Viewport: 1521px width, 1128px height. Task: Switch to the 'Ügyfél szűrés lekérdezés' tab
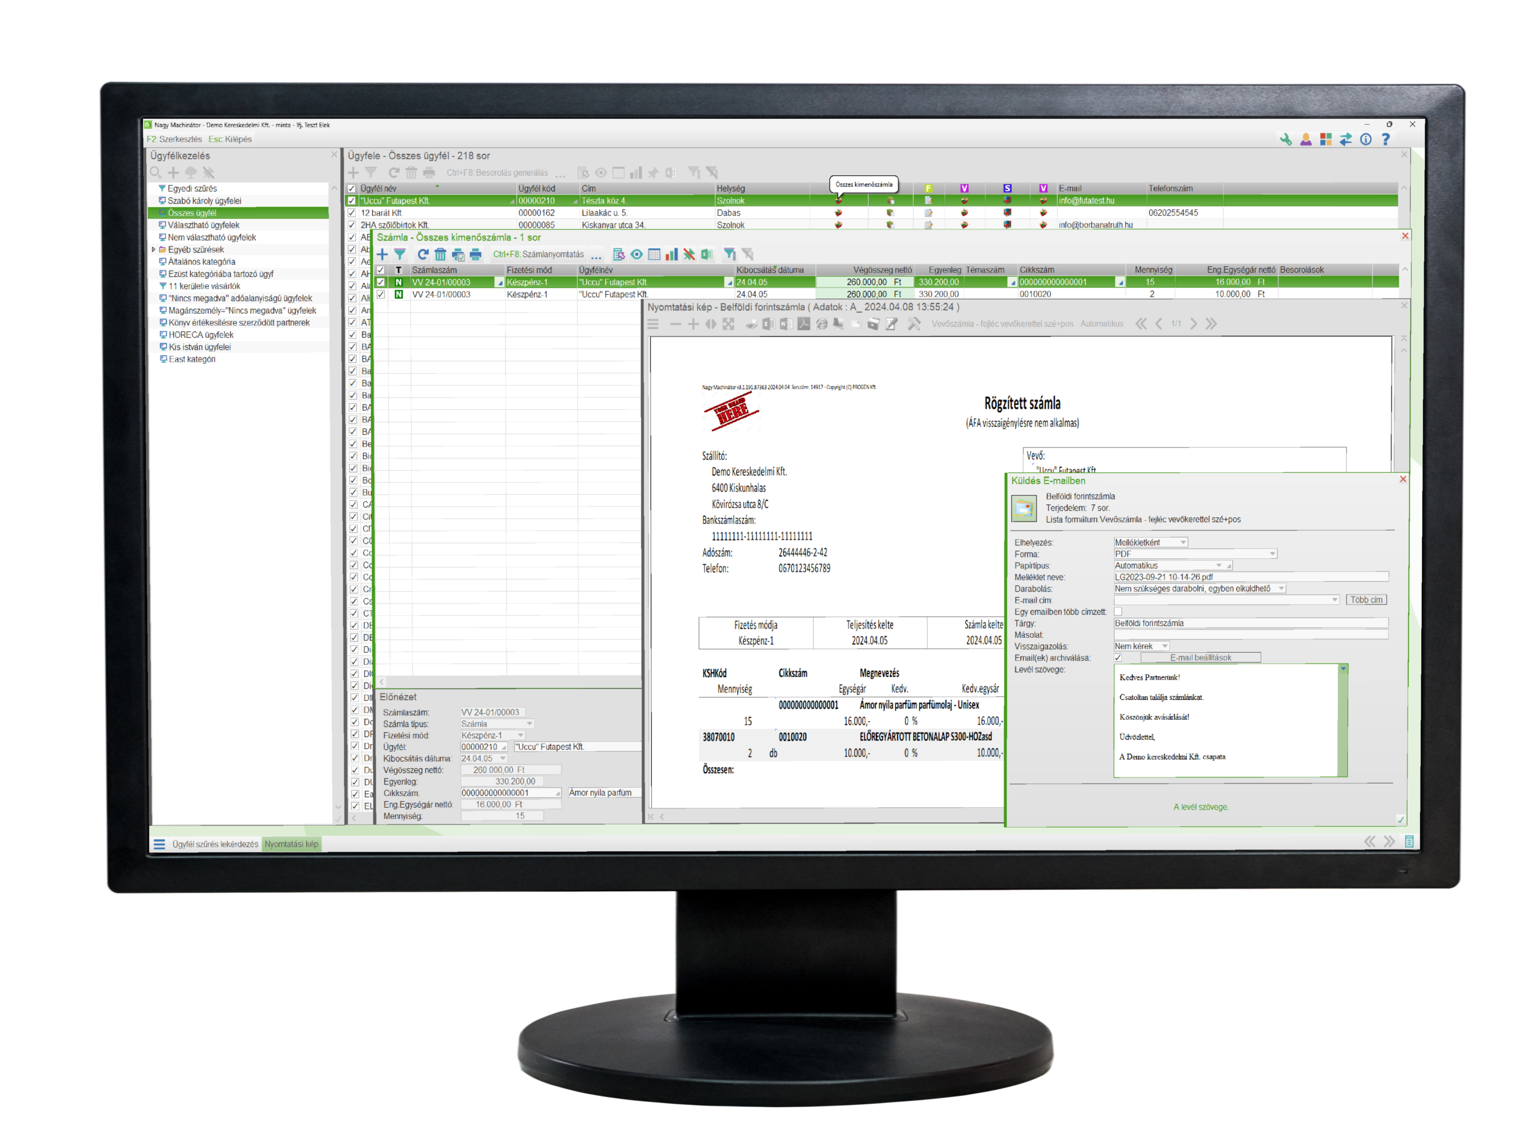214,845
